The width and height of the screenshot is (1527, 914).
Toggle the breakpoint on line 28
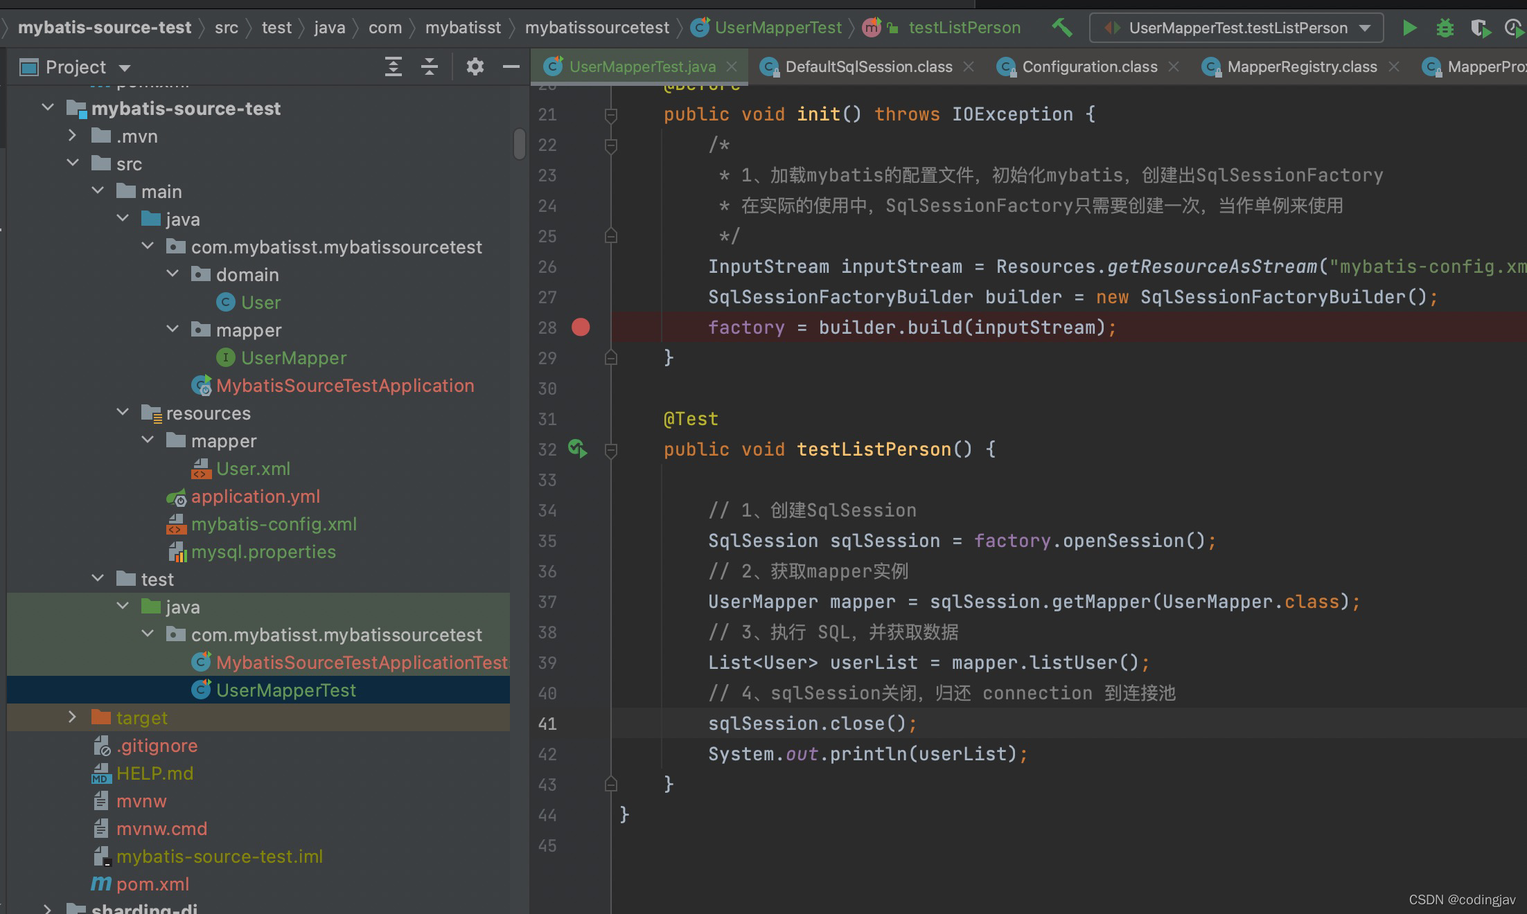pos(581,327)
